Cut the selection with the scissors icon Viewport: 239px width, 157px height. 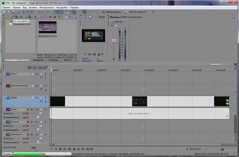pos(23,12)
